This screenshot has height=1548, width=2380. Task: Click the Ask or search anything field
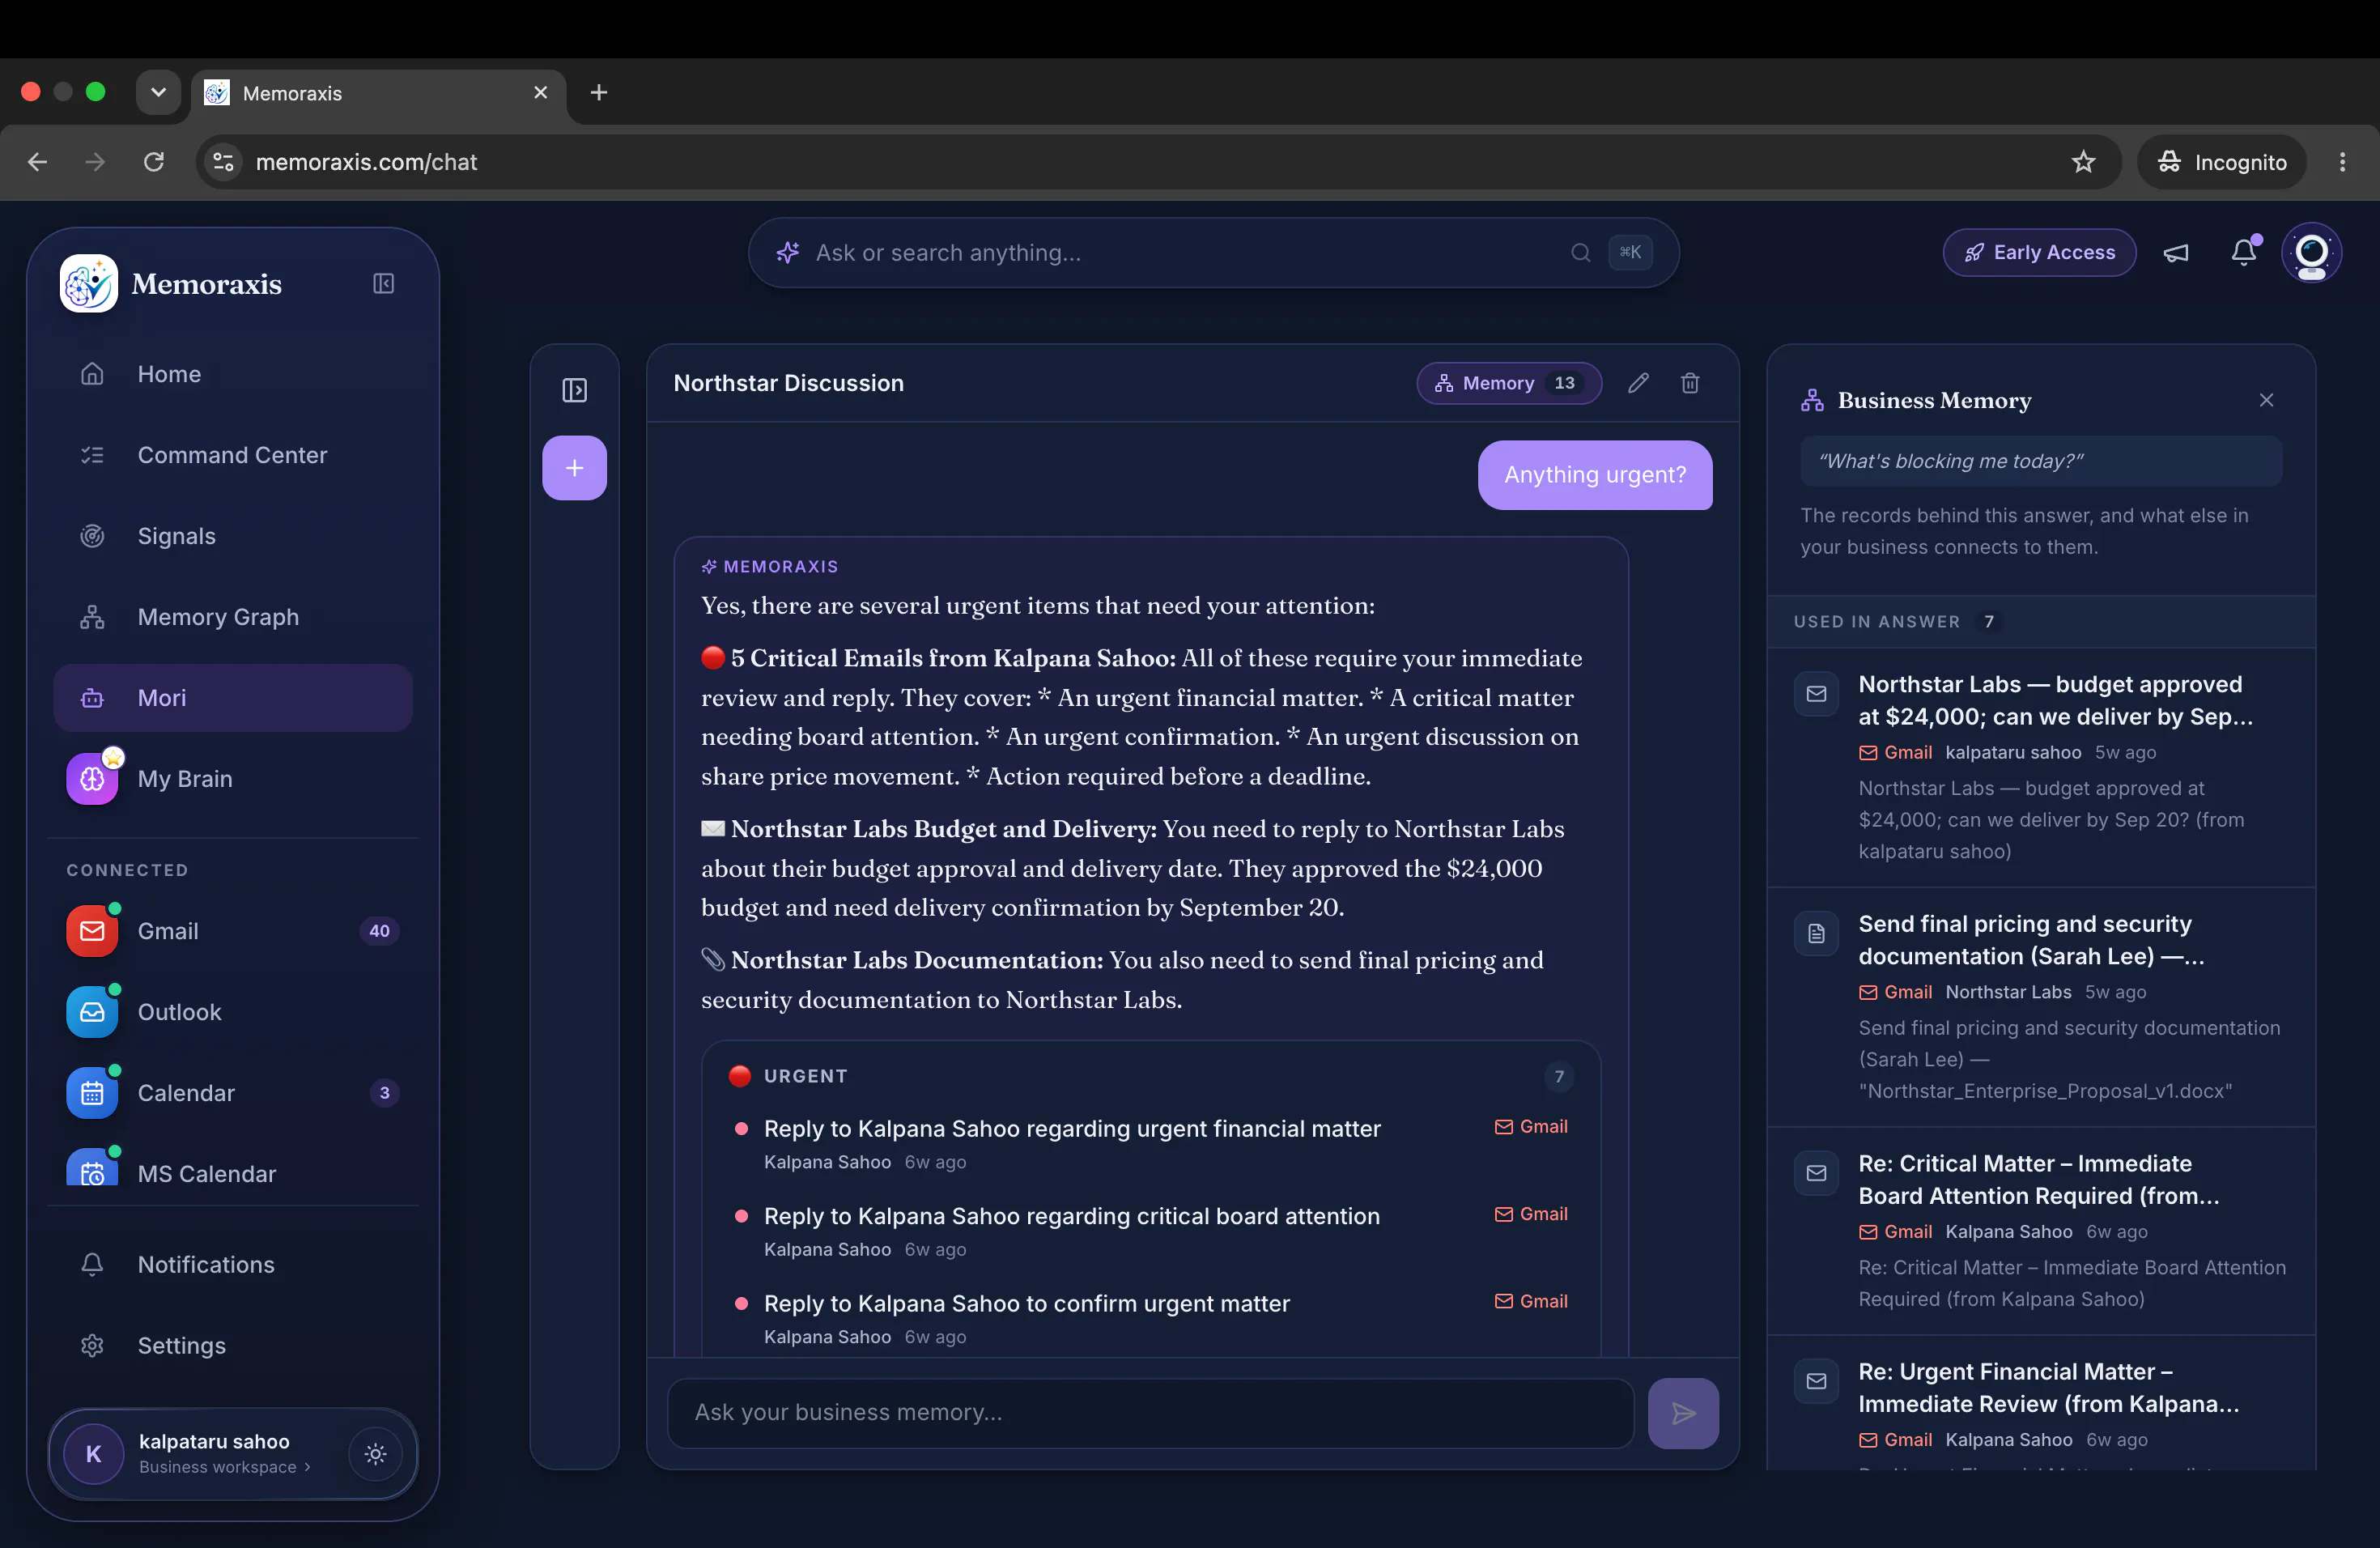1213,253
